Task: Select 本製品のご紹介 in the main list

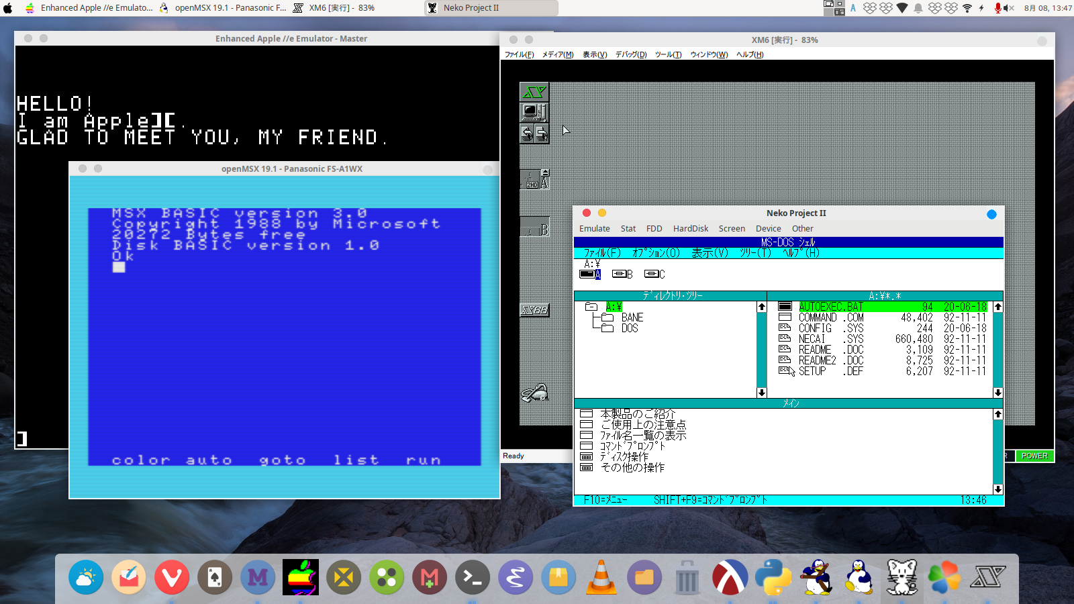Action: click(x=638, y=414)
